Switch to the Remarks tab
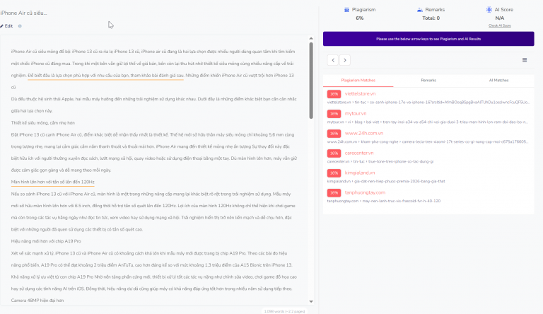This screenshot has height=314, width=543. (x=428, y=81)
